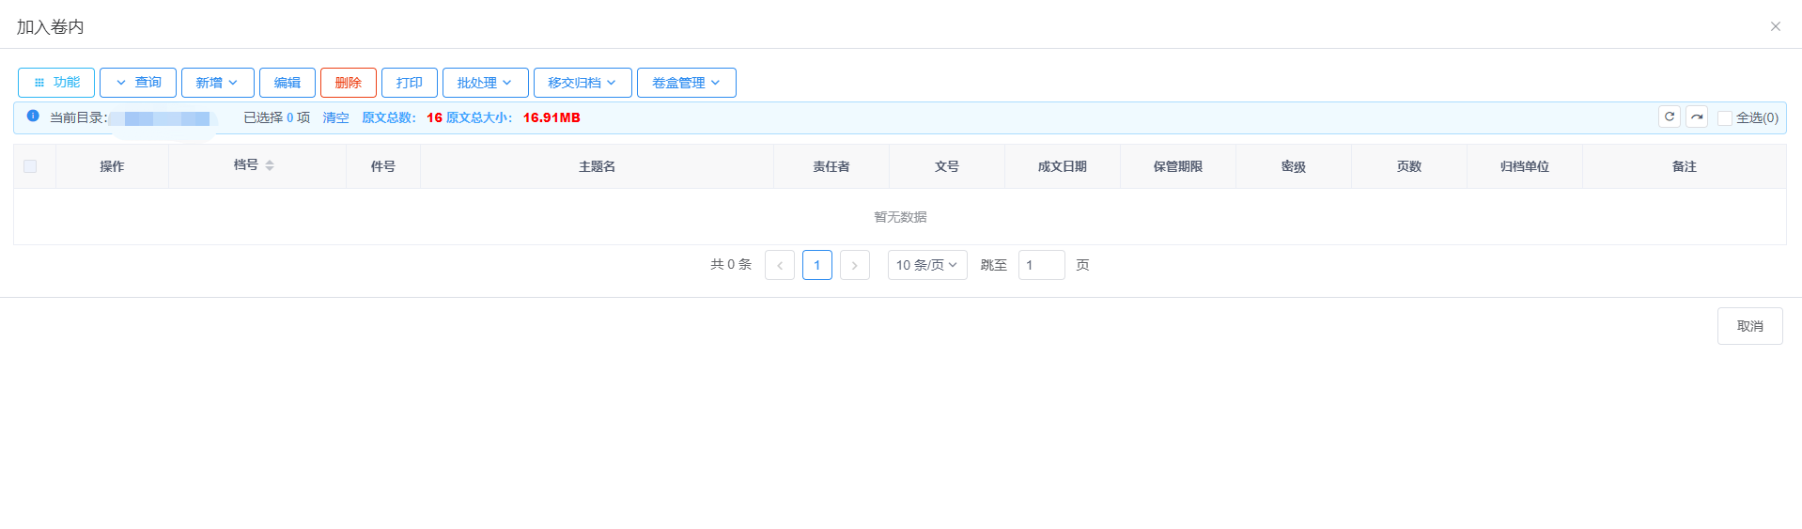The height and width of the screenshot is (529, 1802).
Task: Click the refresh icon in the info bar
Action: click(x=1670, y=117)
